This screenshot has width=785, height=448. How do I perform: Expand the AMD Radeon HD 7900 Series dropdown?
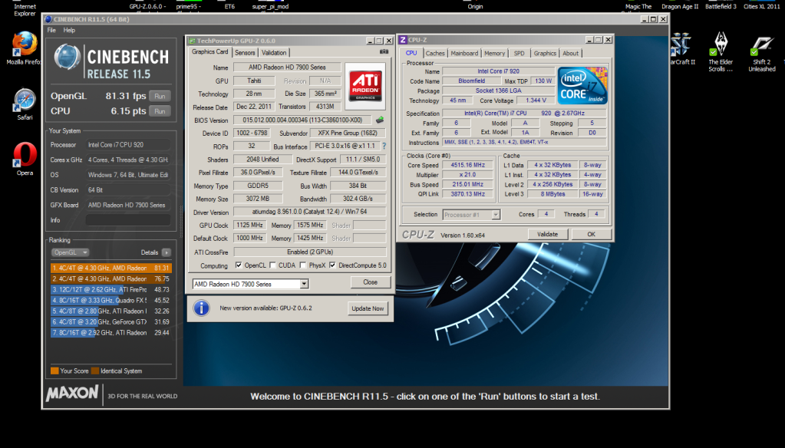tap(304, 283)
